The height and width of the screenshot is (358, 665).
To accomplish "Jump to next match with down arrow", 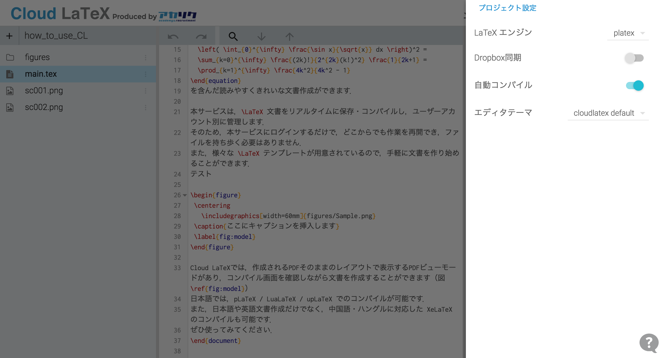I will pos(261,36).
